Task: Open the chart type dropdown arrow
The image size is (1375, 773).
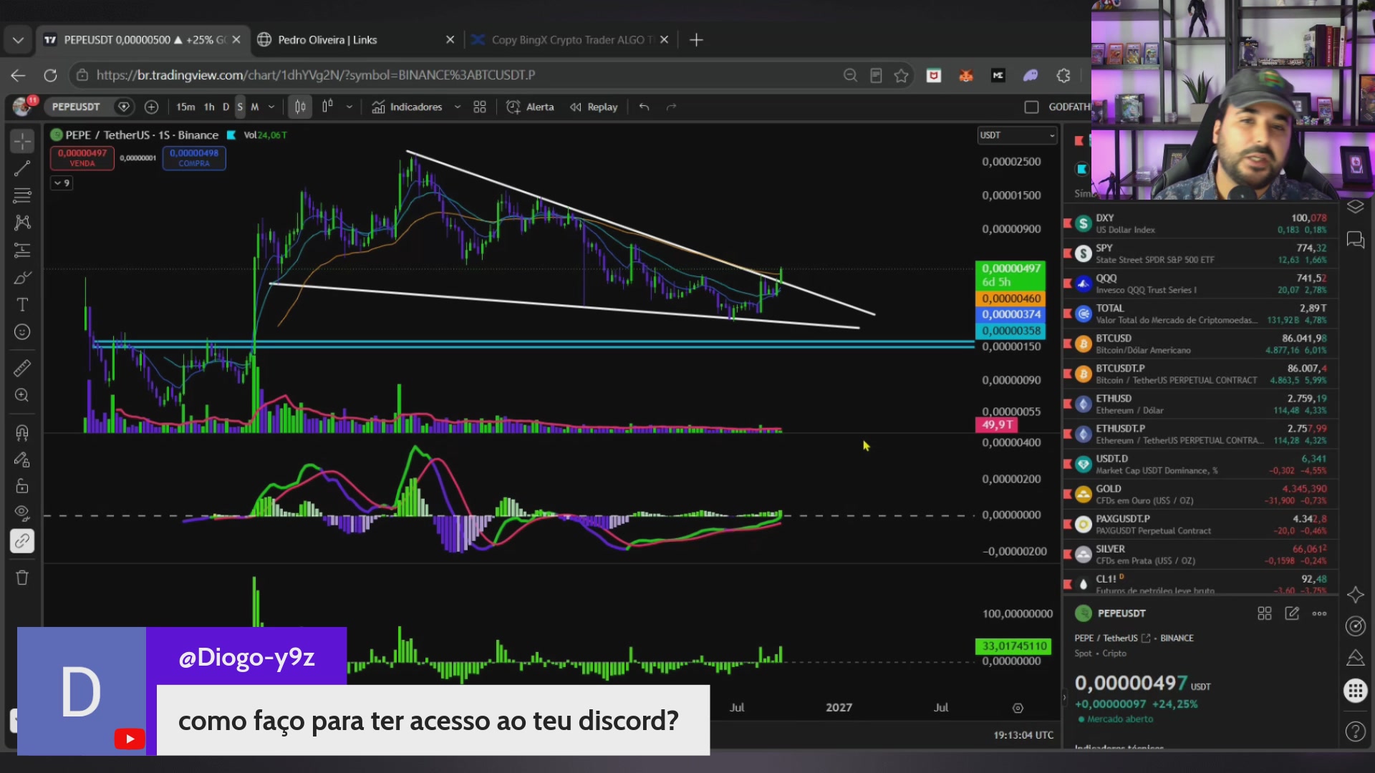Action: [x=349, y=107]
